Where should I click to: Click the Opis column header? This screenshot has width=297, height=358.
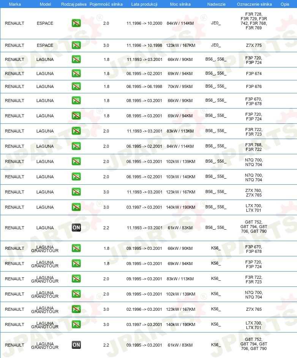pos(285,4)
